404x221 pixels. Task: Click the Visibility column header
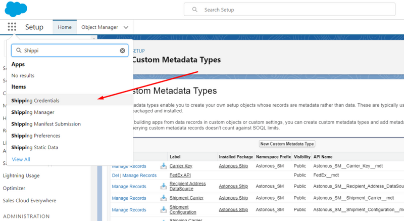pos(302,157)
